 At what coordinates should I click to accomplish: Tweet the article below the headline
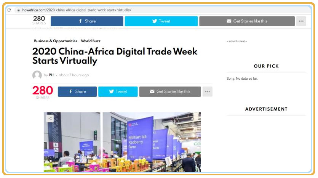(x=118, y=91)
